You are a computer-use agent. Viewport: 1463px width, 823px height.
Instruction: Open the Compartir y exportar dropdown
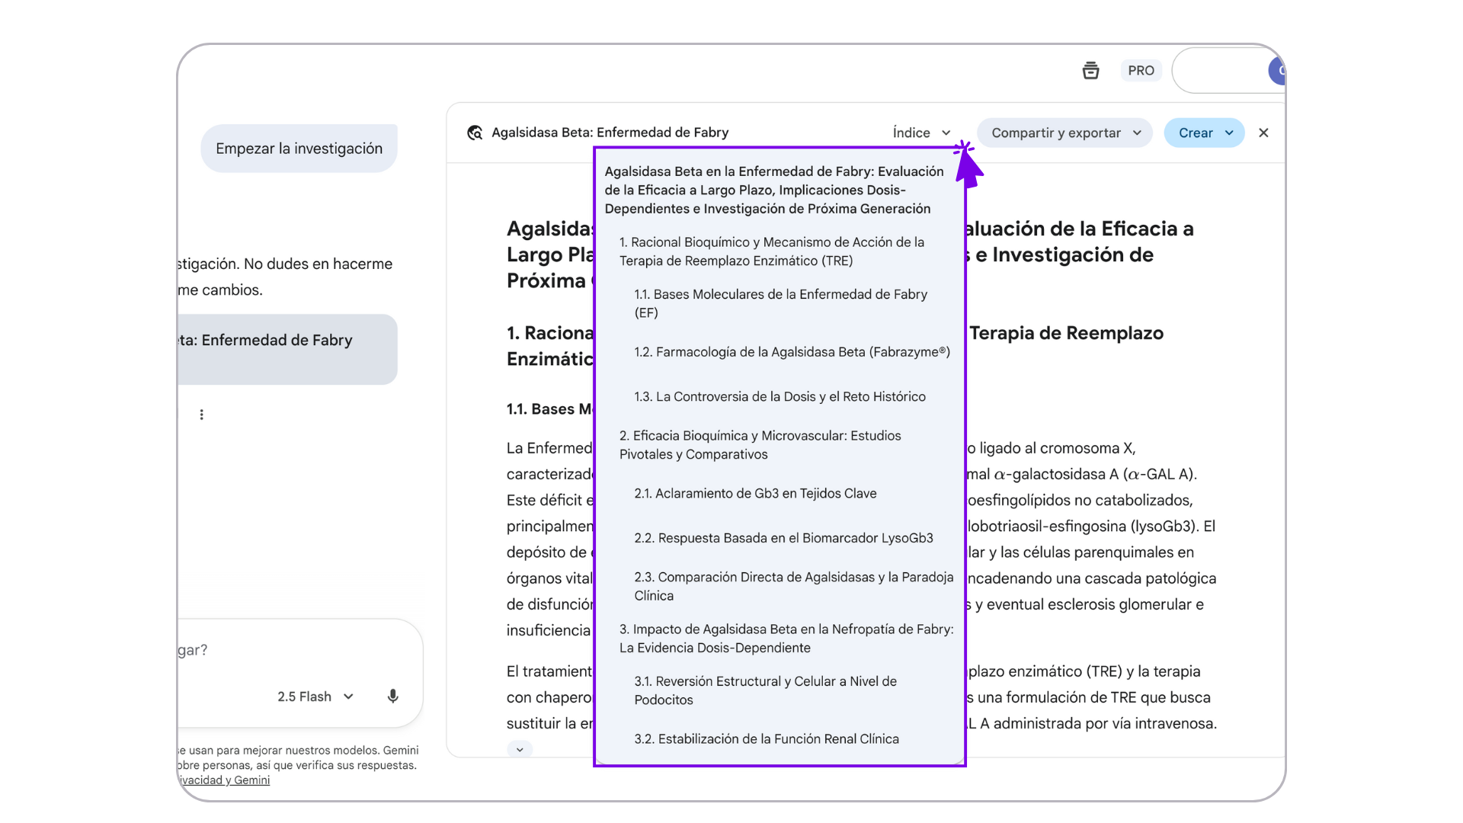1064,133
